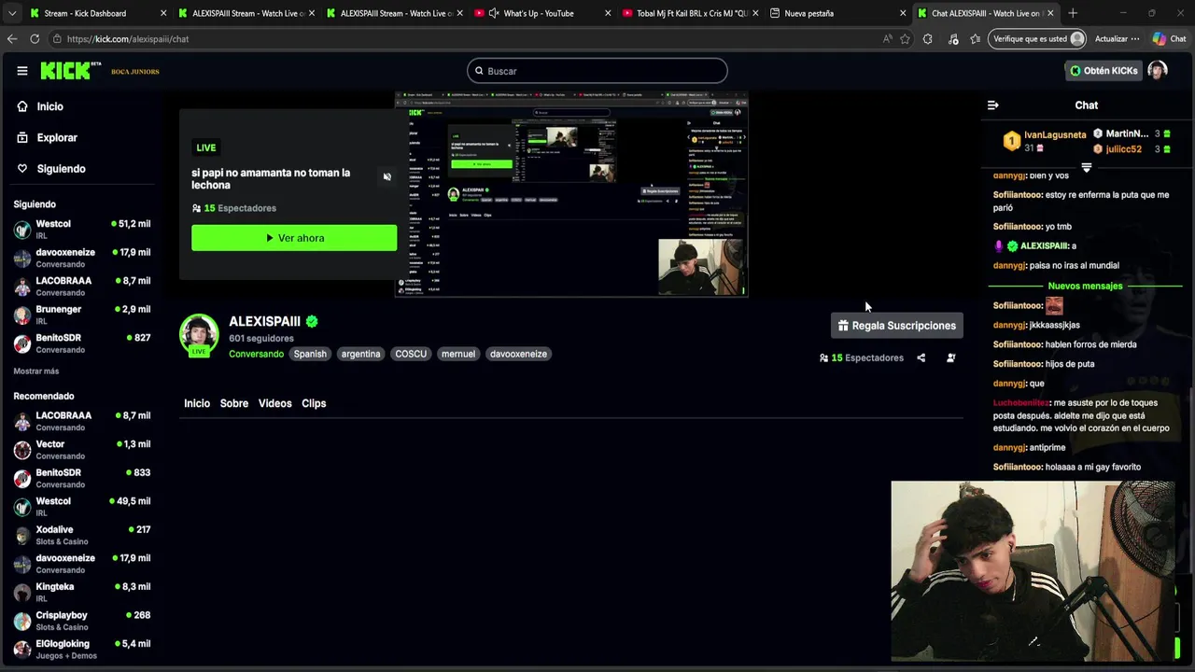Image resolution: width=1195 pixels, height=672 pixels.
Task: Add page to favorites star icon
Action: (x=905, y=39)
